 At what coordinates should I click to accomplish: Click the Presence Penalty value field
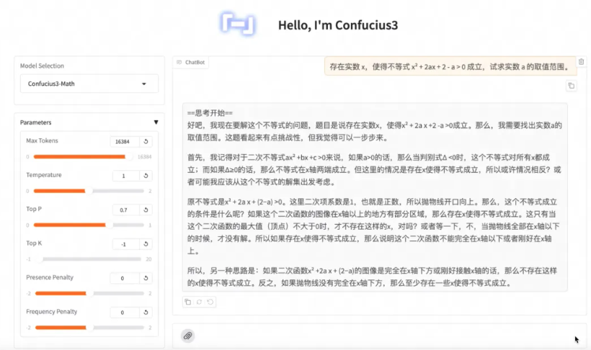click(125, 278)
